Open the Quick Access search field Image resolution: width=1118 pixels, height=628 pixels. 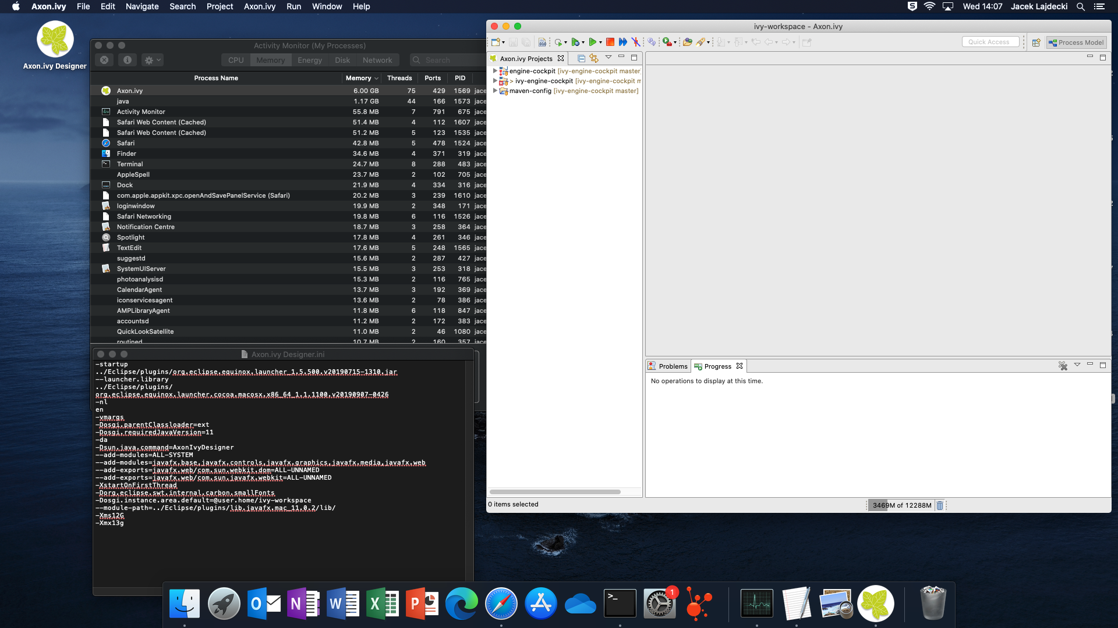(990, 42)
